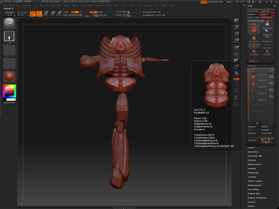The width and height of the screenshot is (279, 209).
Task: Select the SphereBrush tool
Action: [267, 25]
